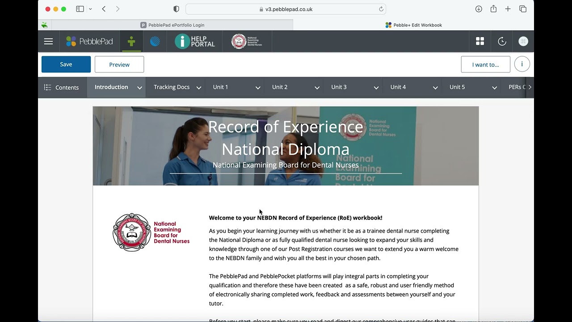This screenshot has width=572, height=322.
Task: Expand the Unit 4 dropdown chevron
Action: pyautogui.click(x=435, y=88)
